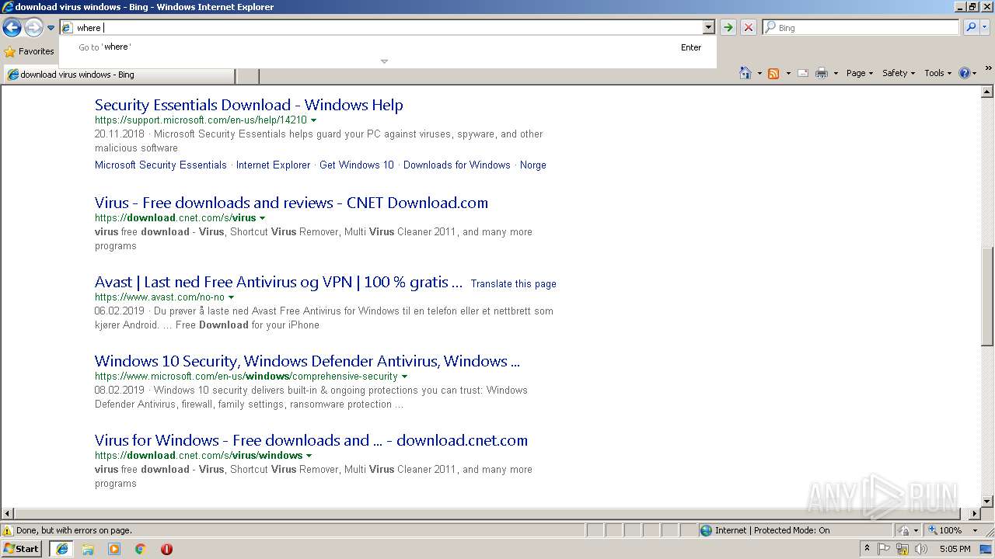
Task: Click the browser Back arrow button
Action: click(x=12, y=28)
